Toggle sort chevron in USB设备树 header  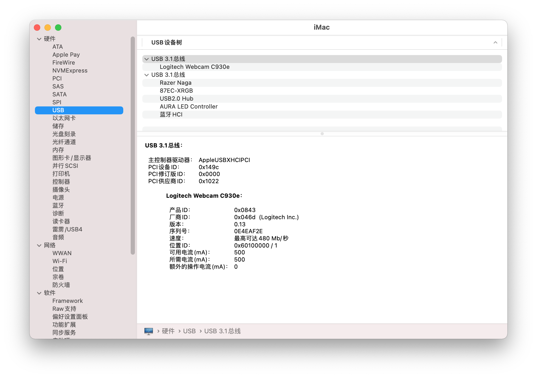pyautogui.click(x=495, y=43)
